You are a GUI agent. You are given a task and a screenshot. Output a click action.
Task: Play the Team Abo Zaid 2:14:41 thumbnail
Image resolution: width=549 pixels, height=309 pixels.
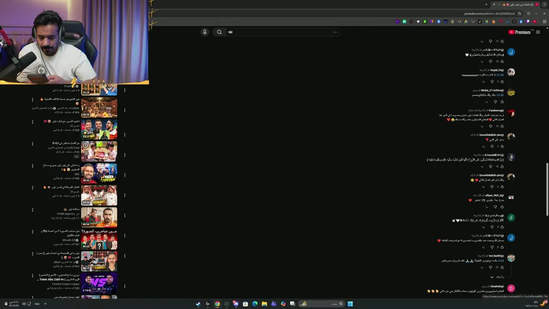coord(99,283)
